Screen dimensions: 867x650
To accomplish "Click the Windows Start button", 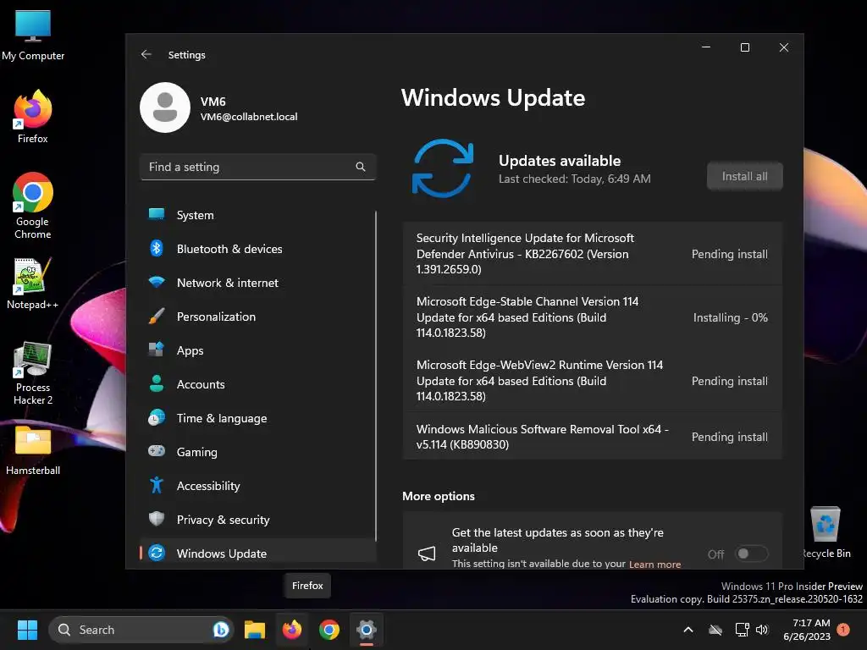I will click(x=27, y=630).
